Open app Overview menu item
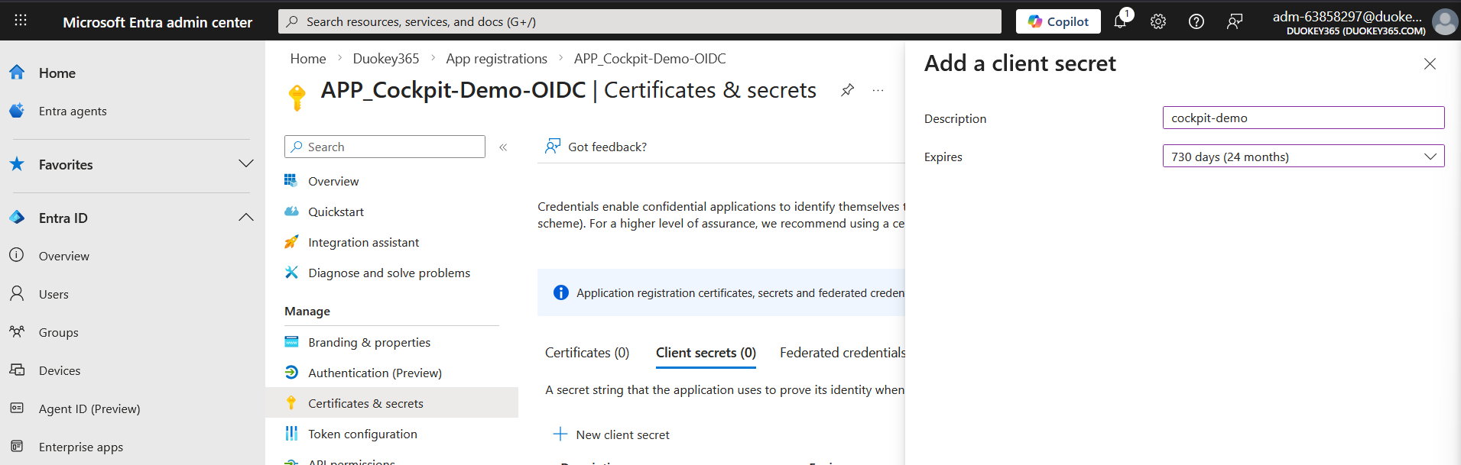This screenshot has height=465, width=1461. tap(333, 181)
